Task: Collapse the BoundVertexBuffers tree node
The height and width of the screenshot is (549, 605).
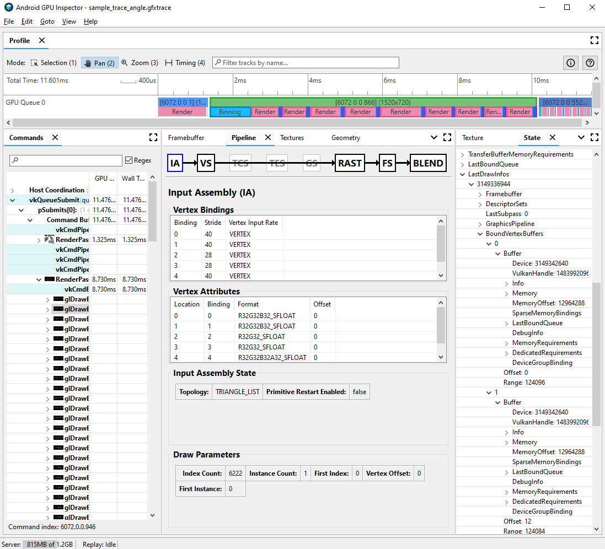Action: coord(479,233)
